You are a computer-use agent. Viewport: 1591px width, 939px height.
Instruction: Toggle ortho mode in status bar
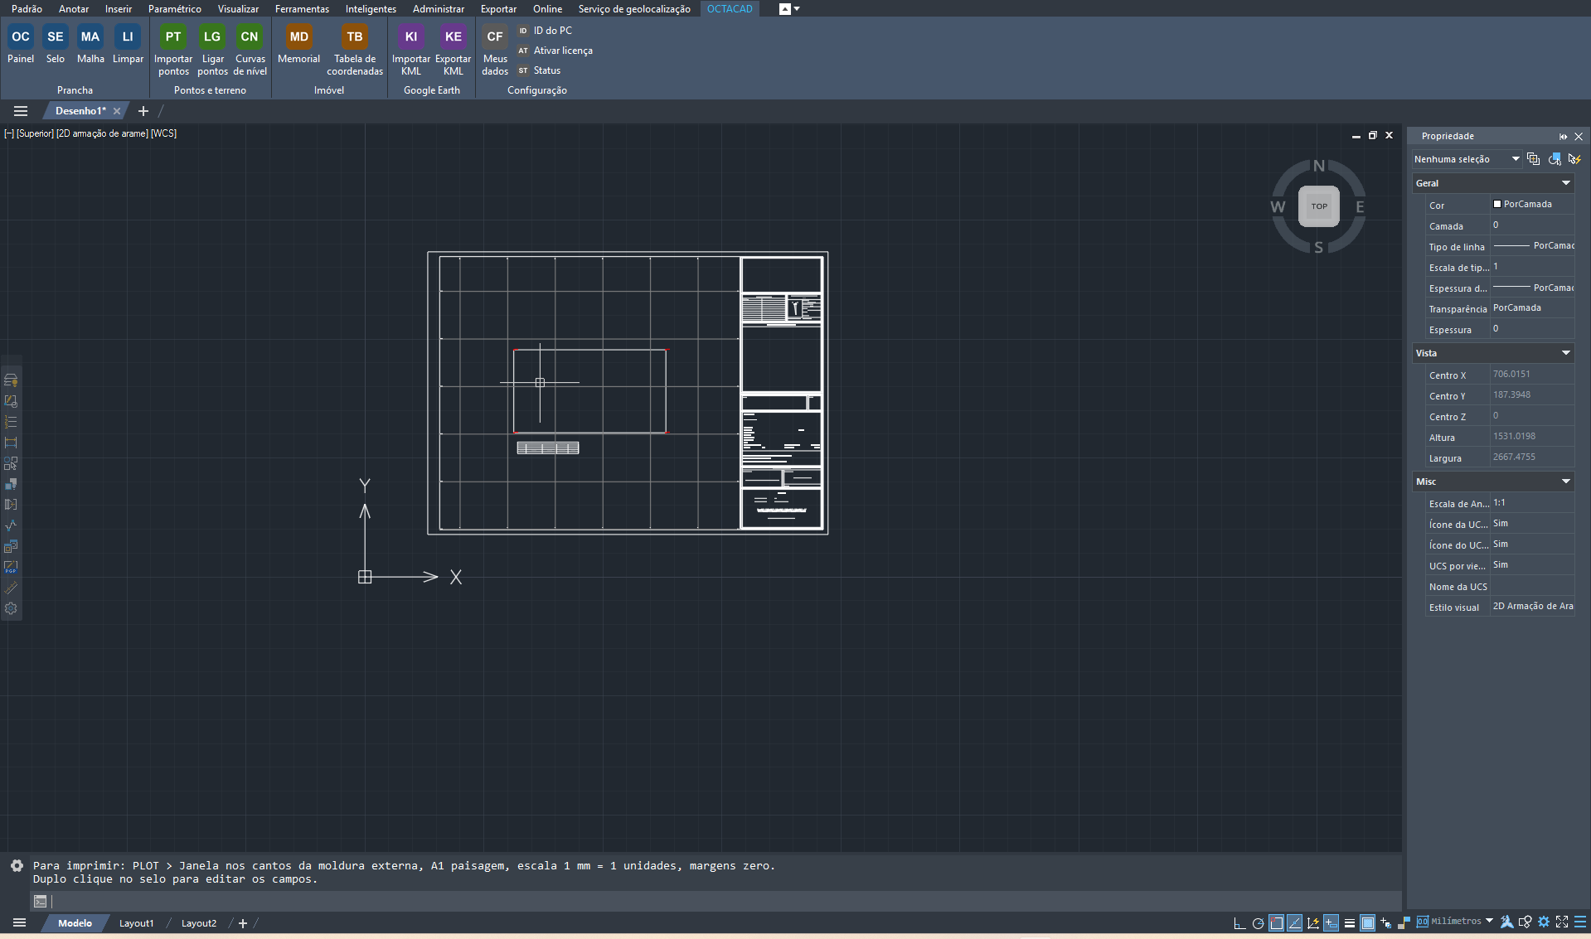point(1239,922)
